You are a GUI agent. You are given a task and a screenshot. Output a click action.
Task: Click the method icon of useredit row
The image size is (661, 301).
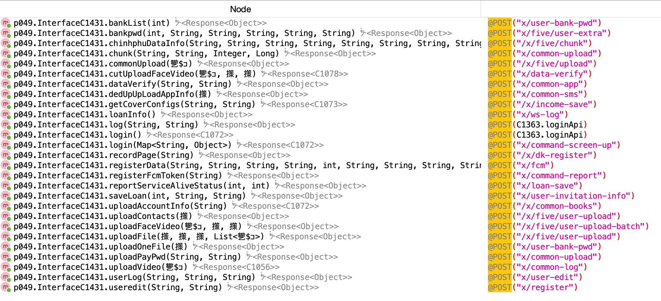6,287
